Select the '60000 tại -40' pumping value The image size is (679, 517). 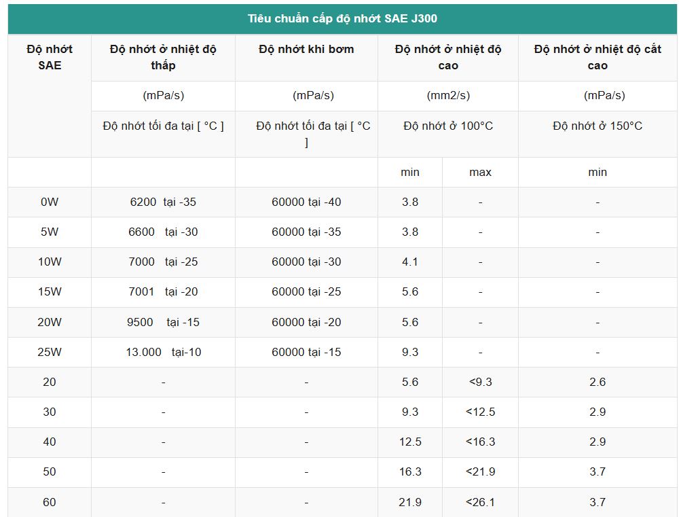[x=306, y=202]
